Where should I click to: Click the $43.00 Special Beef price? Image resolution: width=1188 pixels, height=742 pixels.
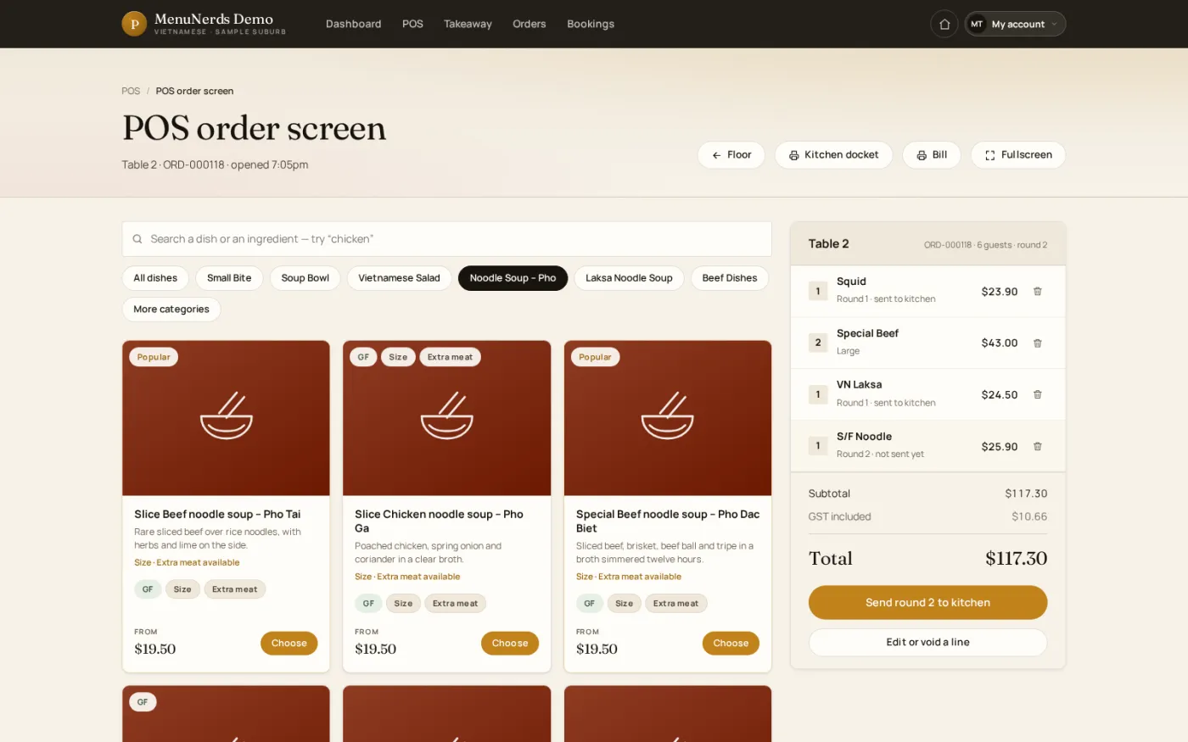tap(999, 343)
